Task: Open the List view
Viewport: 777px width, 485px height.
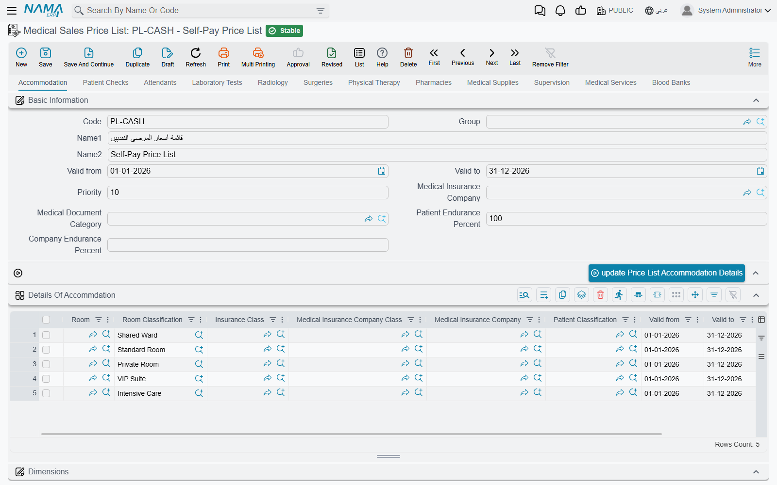Action: [x=359, y=57]
